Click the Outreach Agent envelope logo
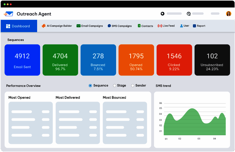Image resolution: width=235 pixels, height=152 pixels. click(8, 14)
